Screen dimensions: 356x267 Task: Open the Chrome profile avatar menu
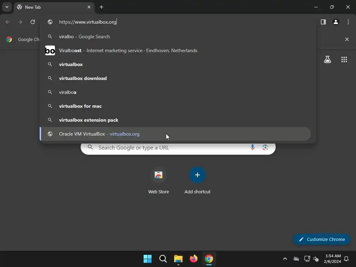[x=335, y=22]
